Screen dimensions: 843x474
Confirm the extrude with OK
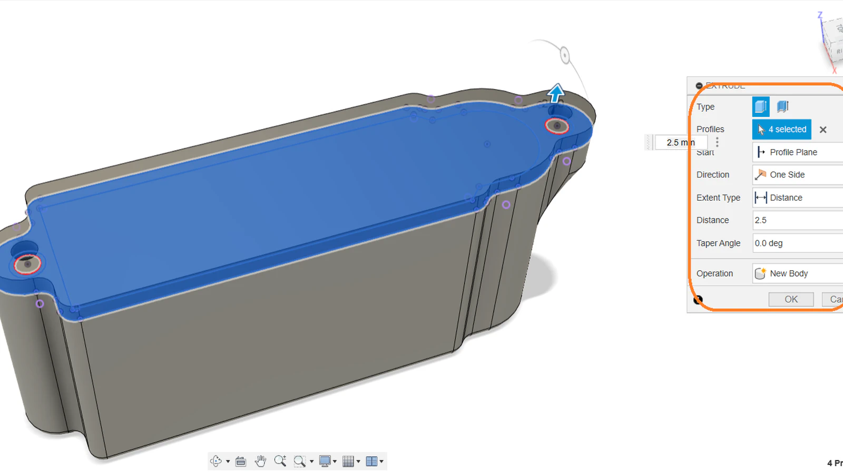pos(791,299)
